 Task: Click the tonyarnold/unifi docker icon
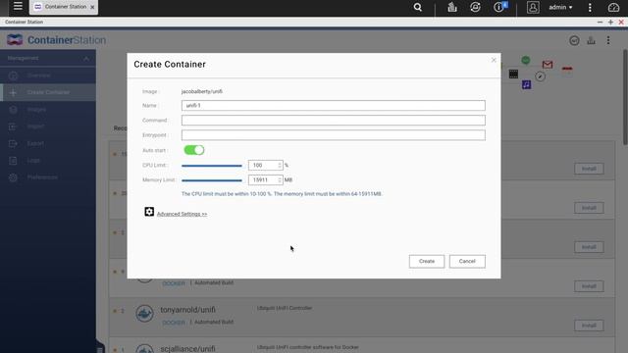[x=144, y=314]
